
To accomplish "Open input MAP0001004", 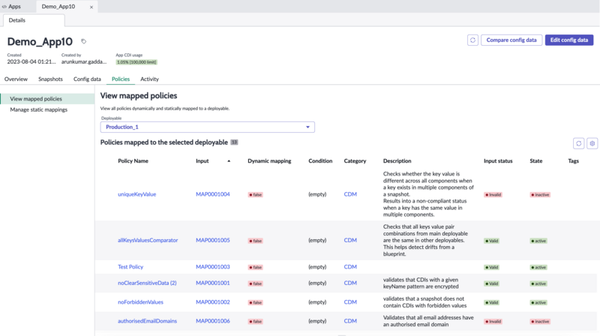I will [213, 194].
